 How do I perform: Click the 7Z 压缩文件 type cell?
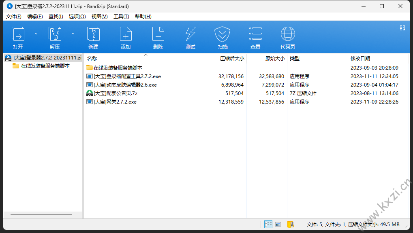tap(303, 93)
